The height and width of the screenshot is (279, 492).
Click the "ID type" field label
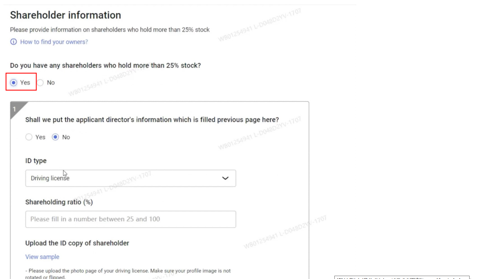(x=36, y=161)
